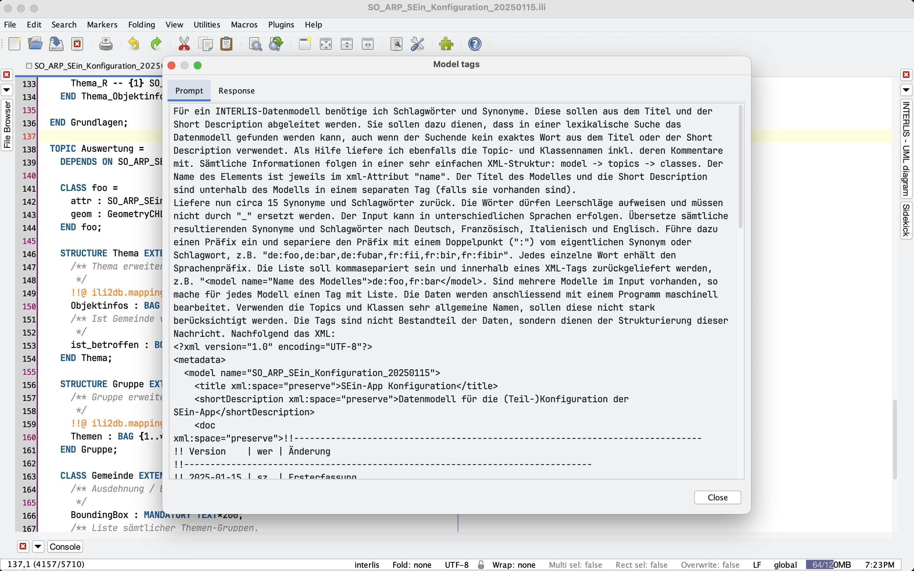The width and height of the screenshot is (914, 571).
Task: Open a new view window icon
Action: coord(305,44)
